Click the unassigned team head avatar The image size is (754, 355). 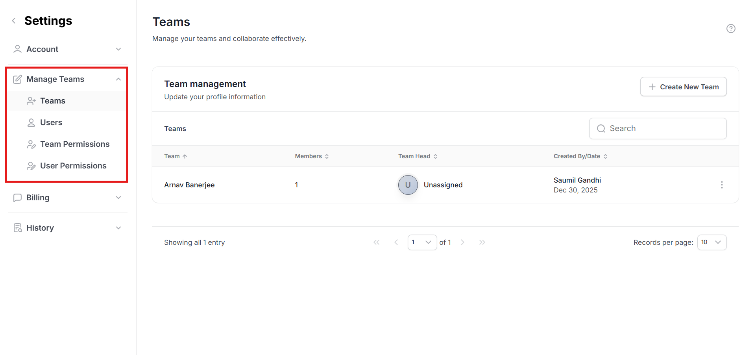coord(408,185)
